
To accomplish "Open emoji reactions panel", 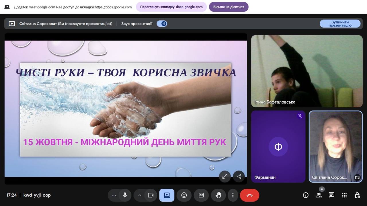I will point(184,195).
